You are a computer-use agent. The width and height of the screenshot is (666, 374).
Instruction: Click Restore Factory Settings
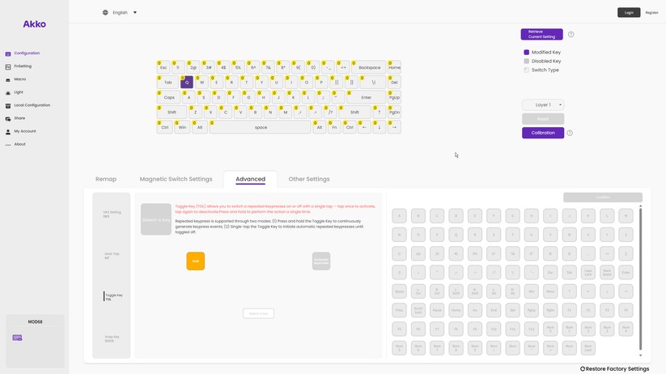[615, 368]
